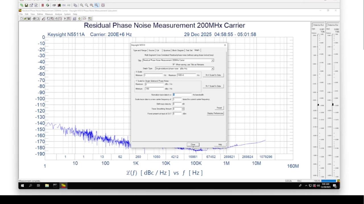This screenshot has width=364, height=204.
Task: Open the View menu
Action: tap(33, 14)
